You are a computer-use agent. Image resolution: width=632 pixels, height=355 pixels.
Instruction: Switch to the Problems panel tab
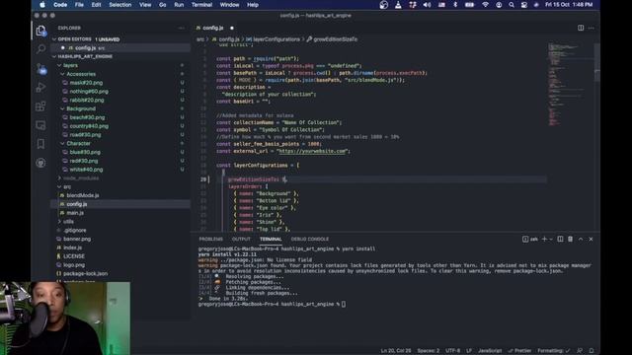[x=210, y=239]
